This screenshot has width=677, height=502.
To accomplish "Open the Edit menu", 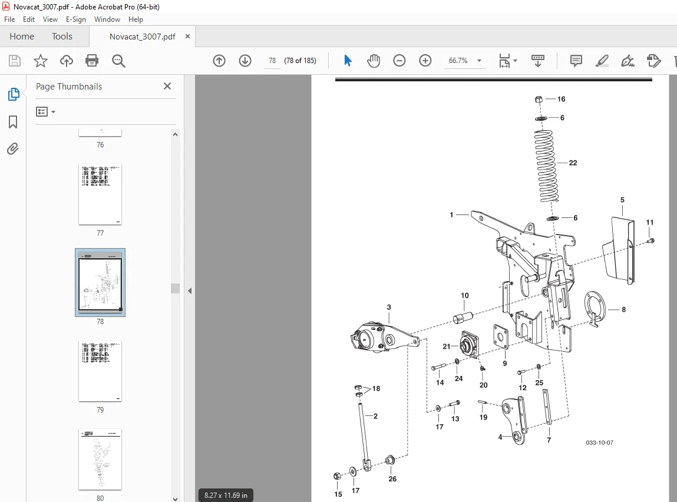I will 28,19.
